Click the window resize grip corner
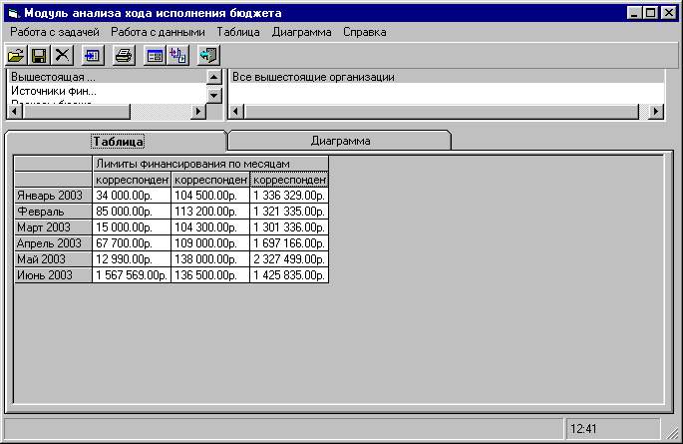The image size is (683, 444). [673, 432]
